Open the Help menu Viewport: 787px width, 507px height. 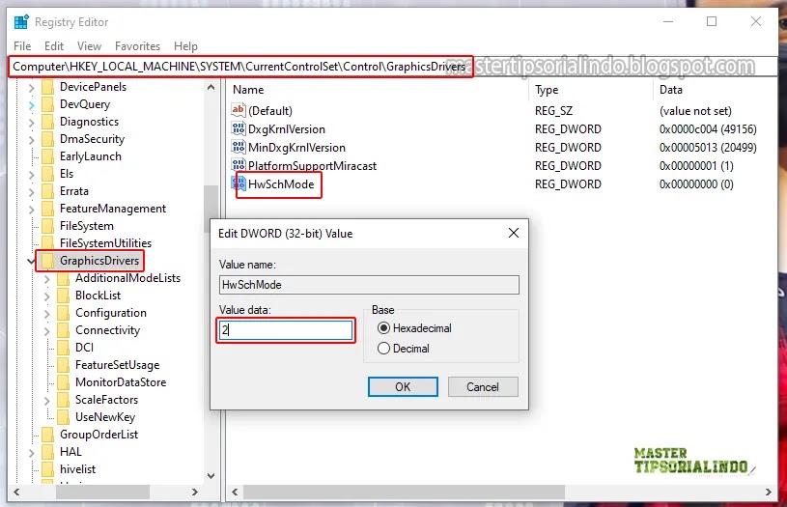click(x=185, y=46)
